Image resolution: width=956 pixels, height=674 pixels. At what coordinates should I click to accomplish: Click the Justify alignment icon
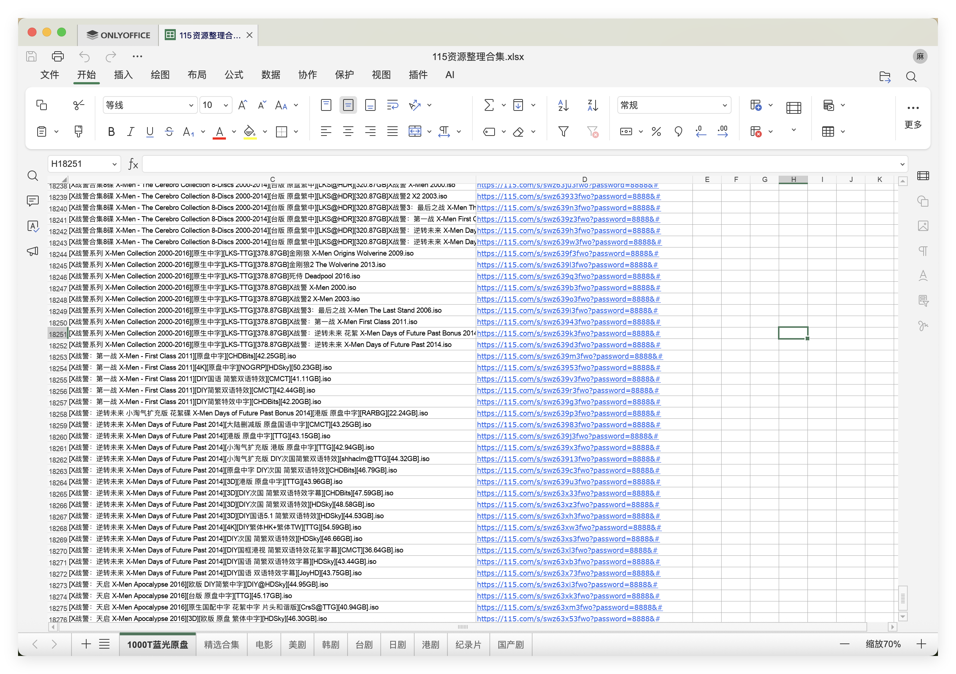[x=392, y=131]
